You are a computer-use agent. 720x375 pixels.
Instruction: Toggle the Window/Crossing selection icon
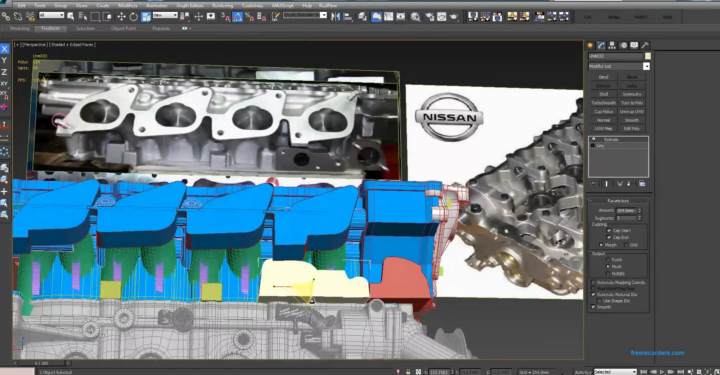(107, 16)
